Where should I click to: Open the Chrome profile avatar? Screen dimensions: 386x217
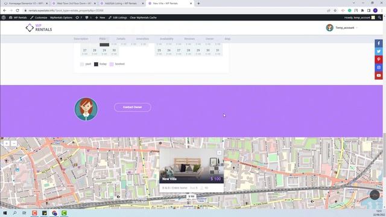[375, 10]
